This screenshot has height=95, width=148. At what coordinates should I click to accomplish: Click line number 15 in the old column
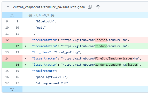7,71
